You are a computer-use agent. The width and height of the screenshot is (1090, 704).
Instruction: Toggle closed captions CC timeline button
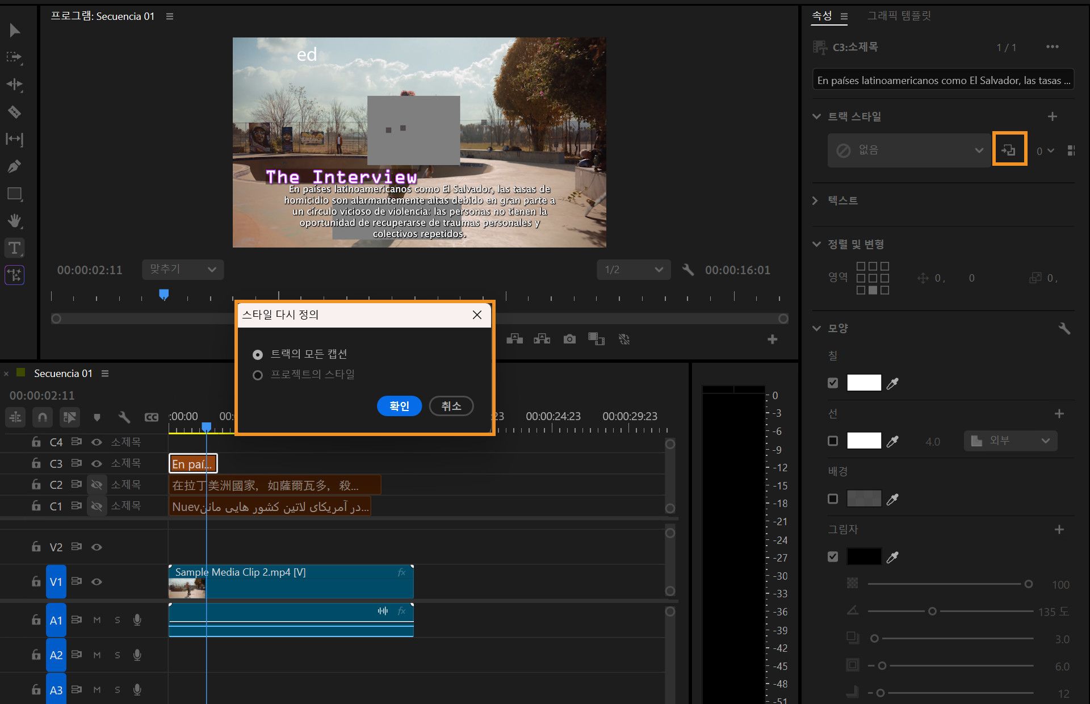(x=151, y=417)
